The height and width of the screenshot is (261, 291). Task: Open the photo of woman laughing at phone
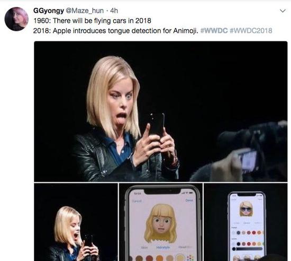(x=76, y=222)
